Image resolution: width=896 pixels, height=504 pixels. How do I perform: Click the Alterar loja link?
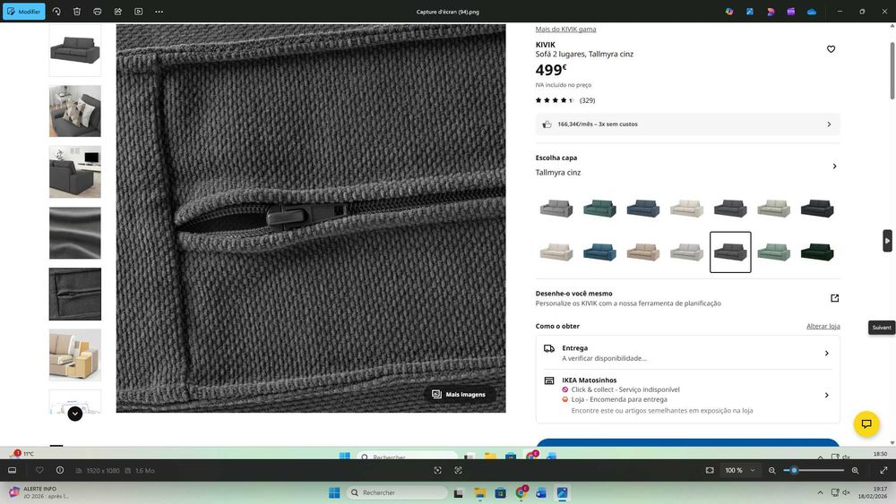click(x=823, y=326)
